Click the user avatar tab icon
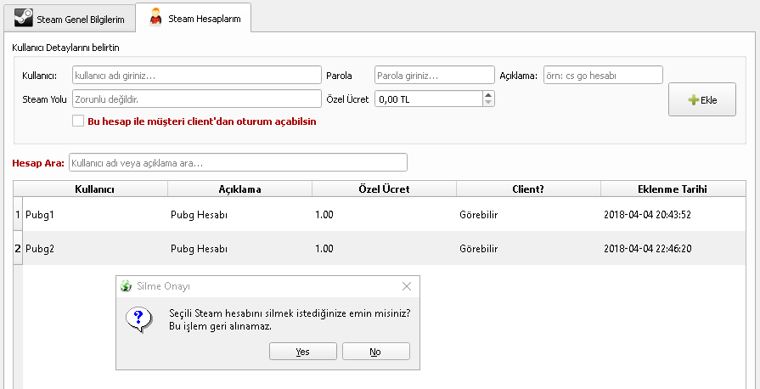 pyautogui.click(x=155, y=17)
